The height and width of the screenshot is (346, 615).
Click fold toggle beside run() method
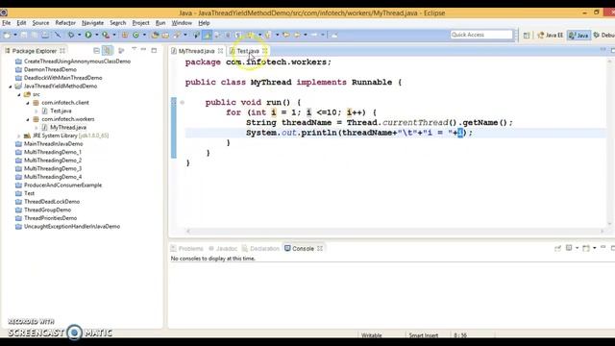pos(182,103)
